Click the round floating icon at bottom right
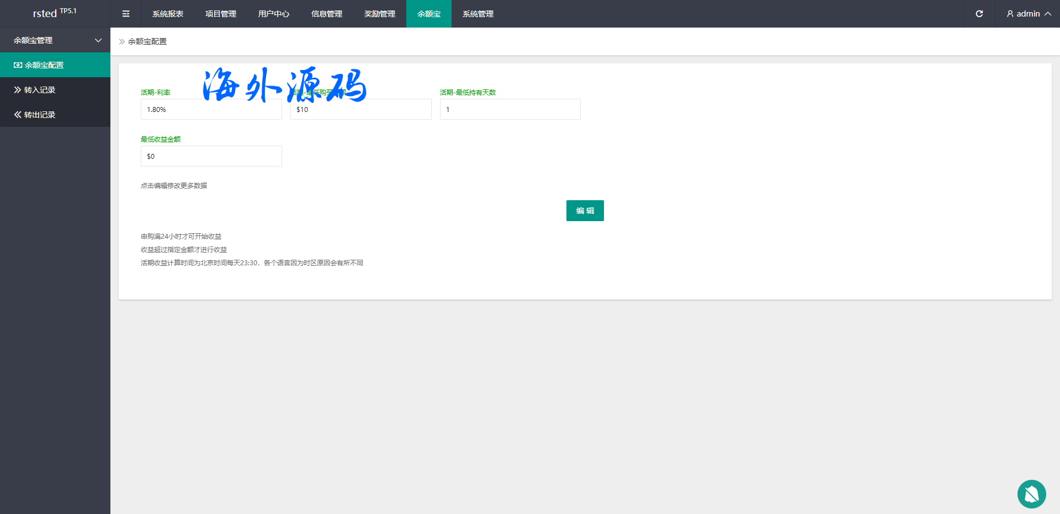Screen dimensions: 1060x514 click(1031, 494)
